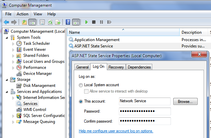Select This account radio button

point(81,101)
